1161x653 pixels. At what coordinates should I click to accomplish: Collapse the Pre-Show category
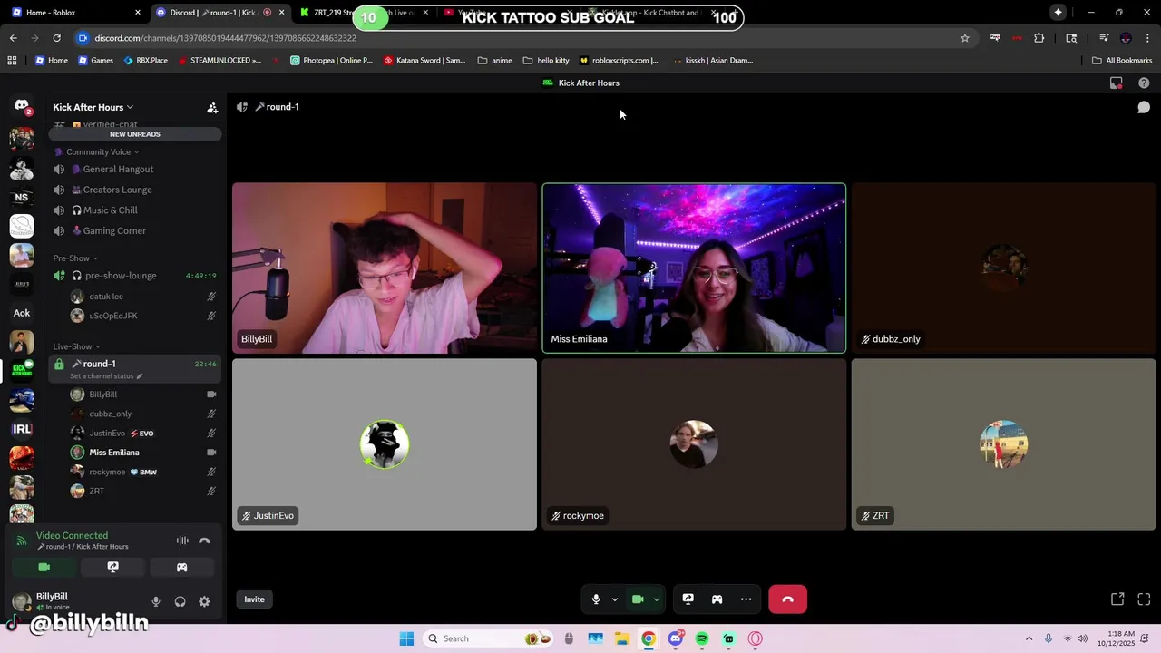tap(75, 258)
